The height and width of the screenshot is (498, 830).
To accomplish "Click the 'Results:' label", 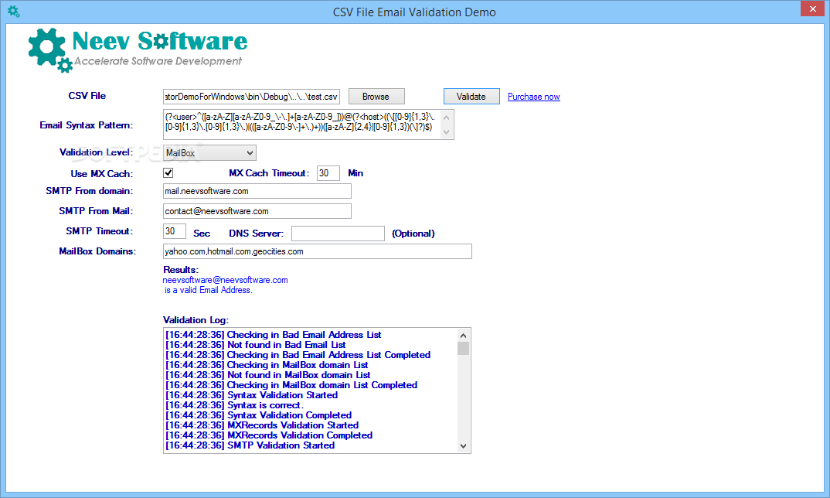I will point(181,270).
